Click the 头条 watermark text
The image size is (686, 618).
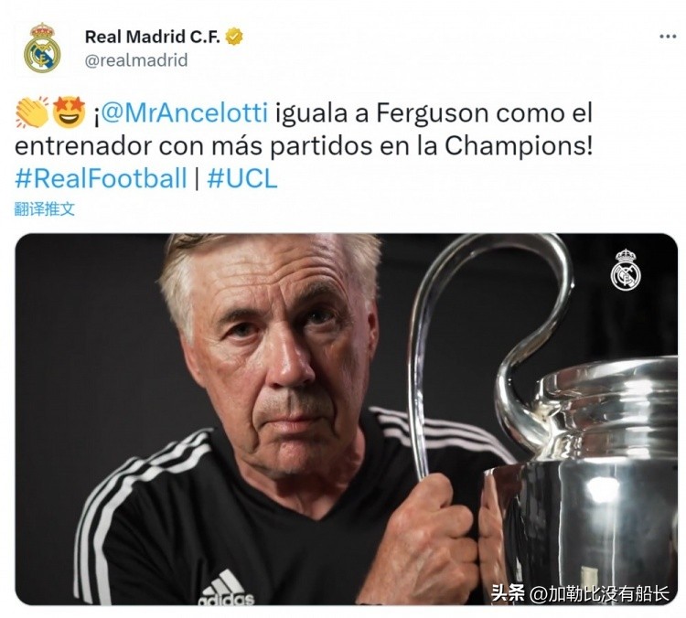pos(508,593)
